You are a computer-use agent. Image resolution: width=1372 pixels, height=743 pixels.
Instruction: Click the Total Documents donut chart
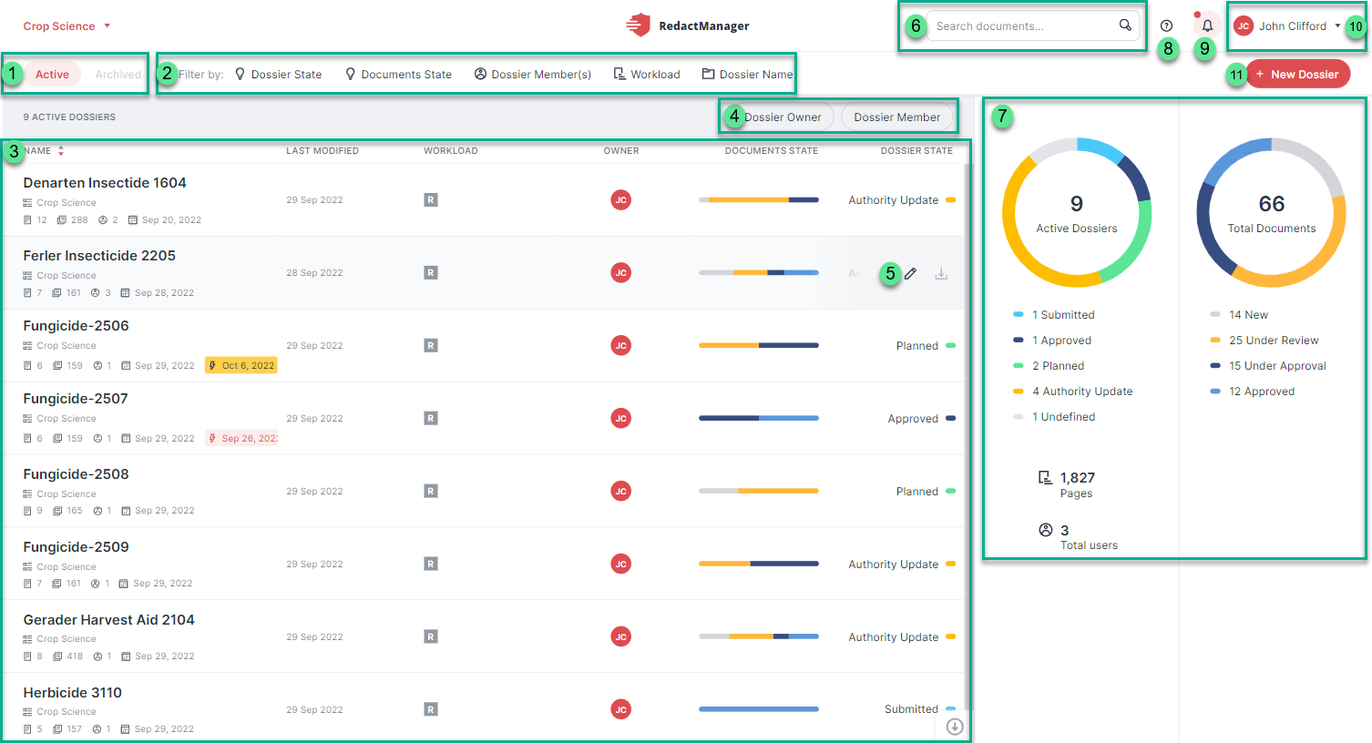pos(1271,213)
